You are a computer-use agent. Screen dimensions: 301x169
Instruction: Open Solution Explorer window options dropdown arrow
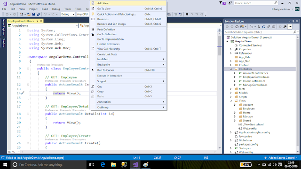coord(290,21)
